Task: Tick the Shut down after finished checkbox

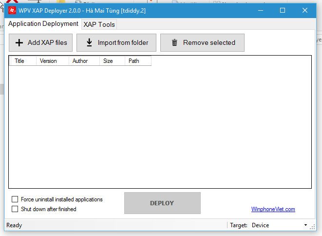Action: point(15,209)
